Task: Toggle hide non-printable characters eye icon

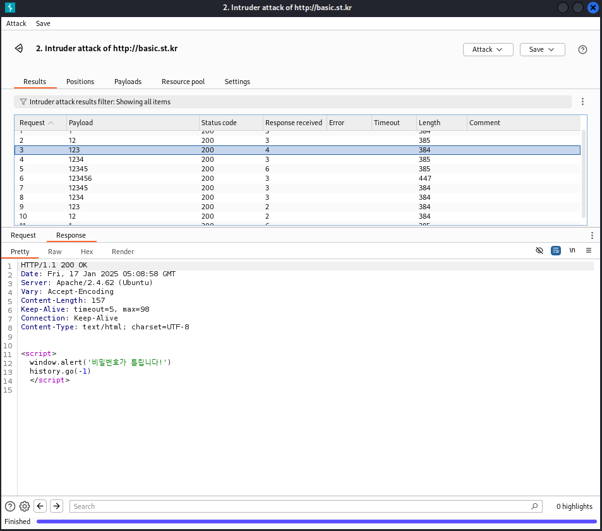Action: pyautogui.click(x=539, y=250)
